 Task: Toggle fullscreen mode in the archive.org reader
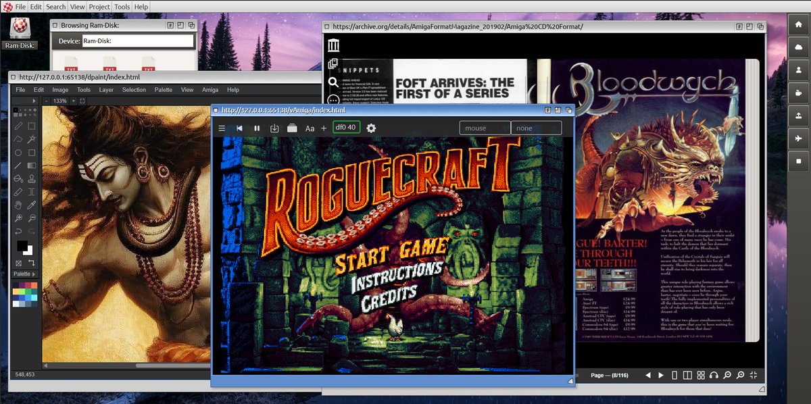pos(753,374)
